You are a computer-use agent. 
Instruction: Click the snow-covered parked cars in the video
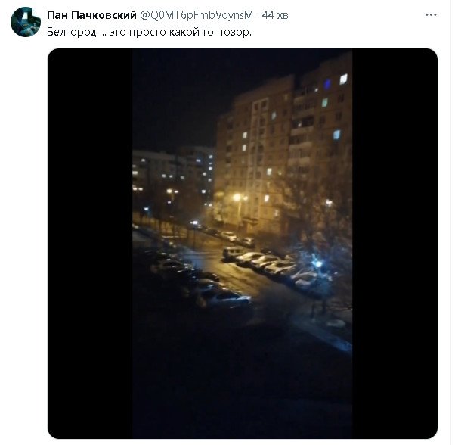(274, 265)
